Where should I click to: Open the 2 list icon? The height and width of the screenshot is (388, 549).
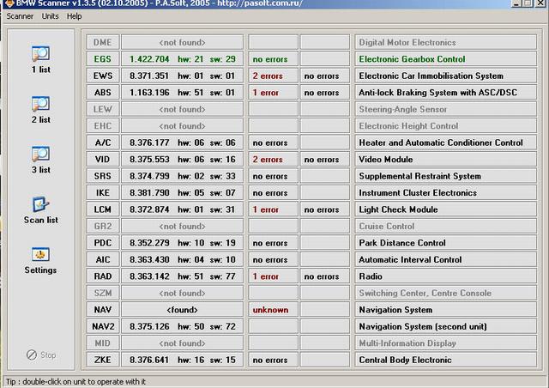coord(40,104)
